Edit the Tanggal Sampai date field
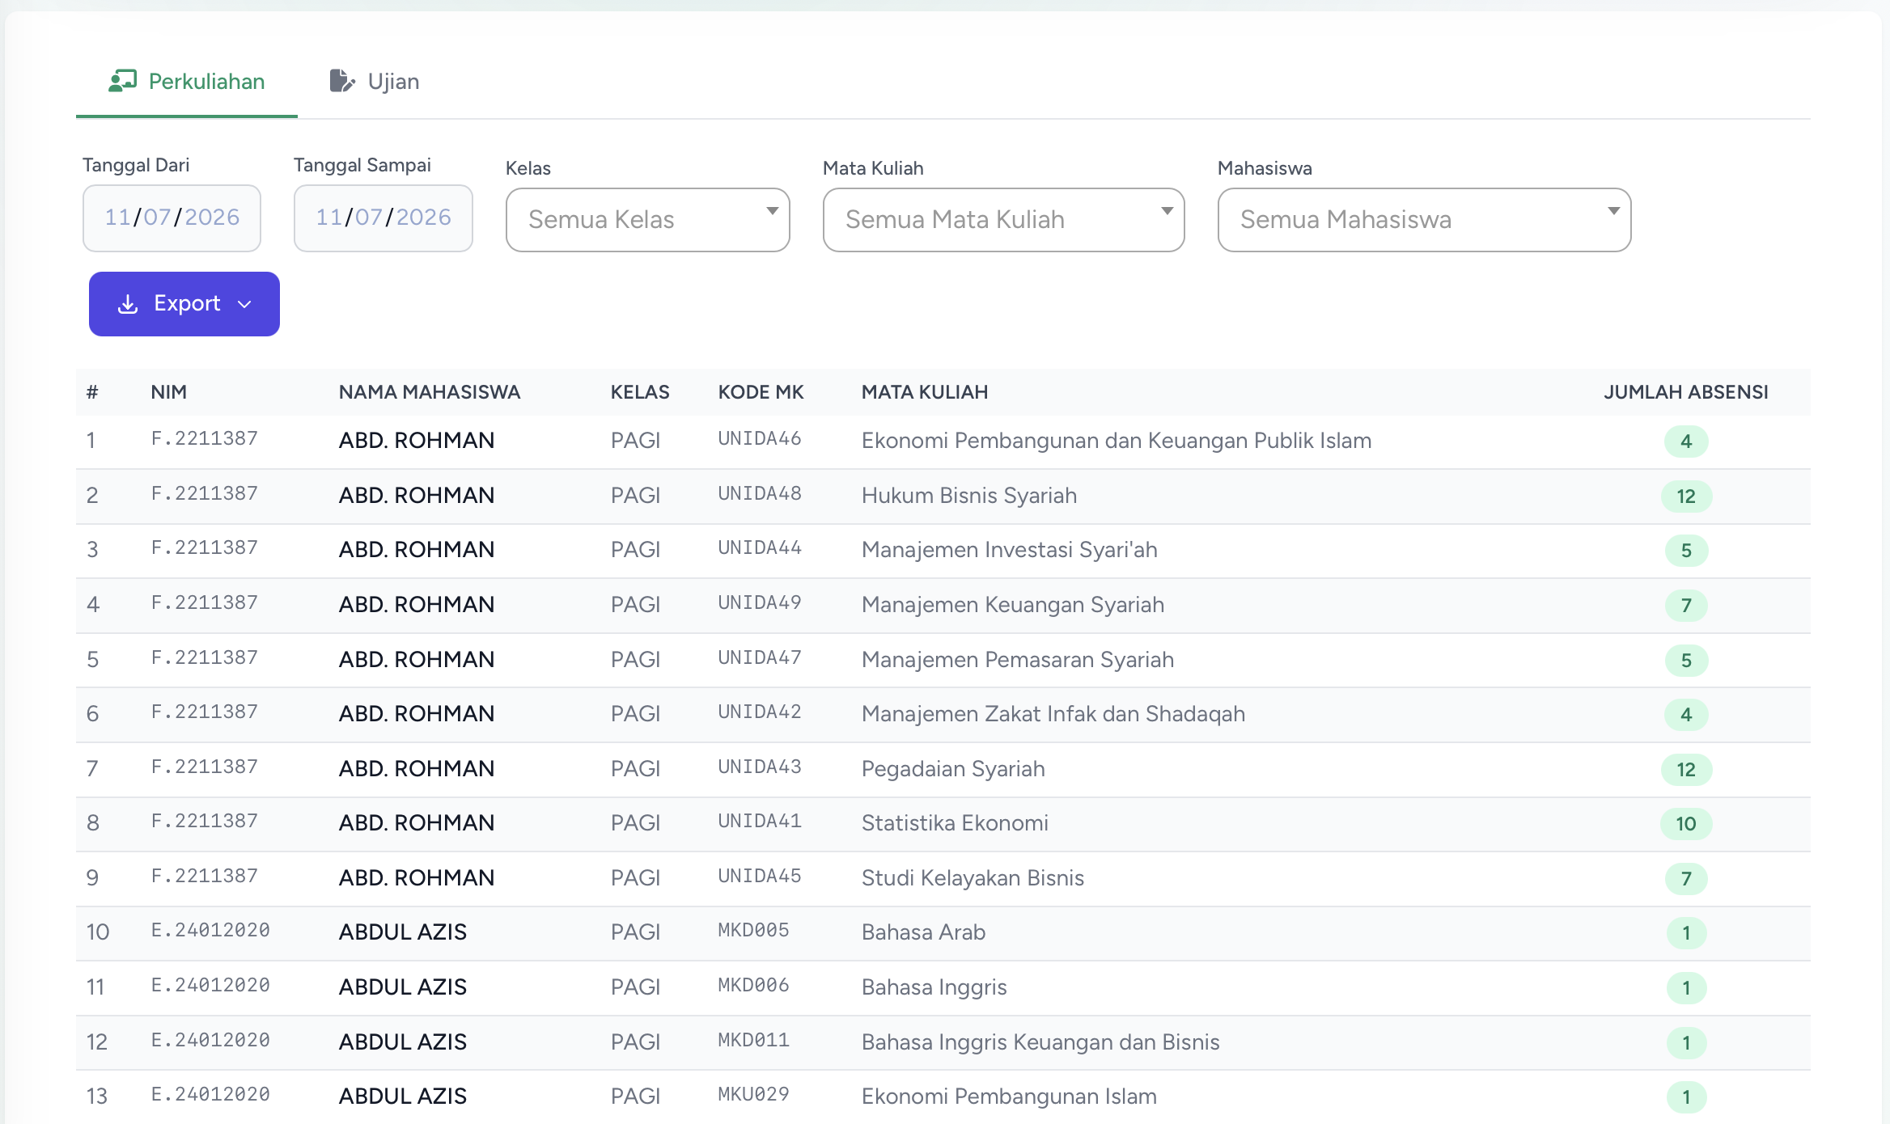 384,218
